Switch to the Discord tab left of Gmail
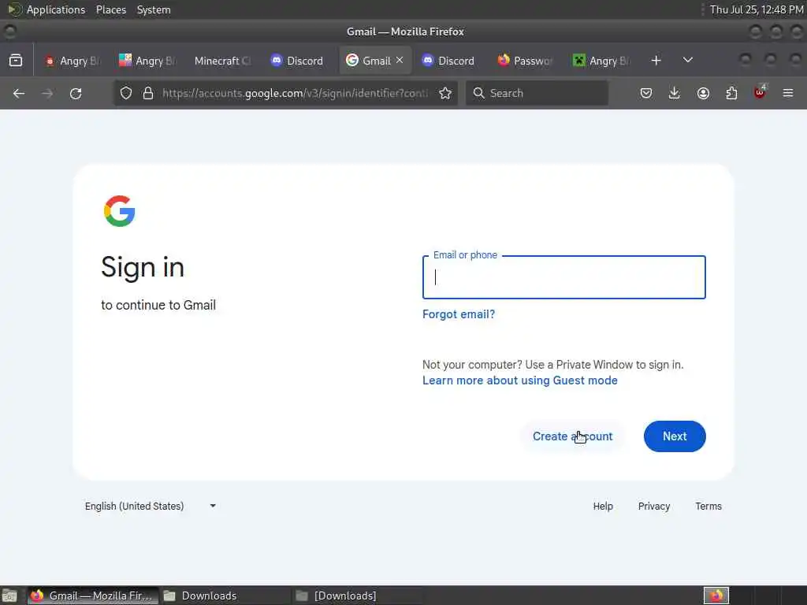The width and height of the screenshot is (807, 605). click(297, 61)
